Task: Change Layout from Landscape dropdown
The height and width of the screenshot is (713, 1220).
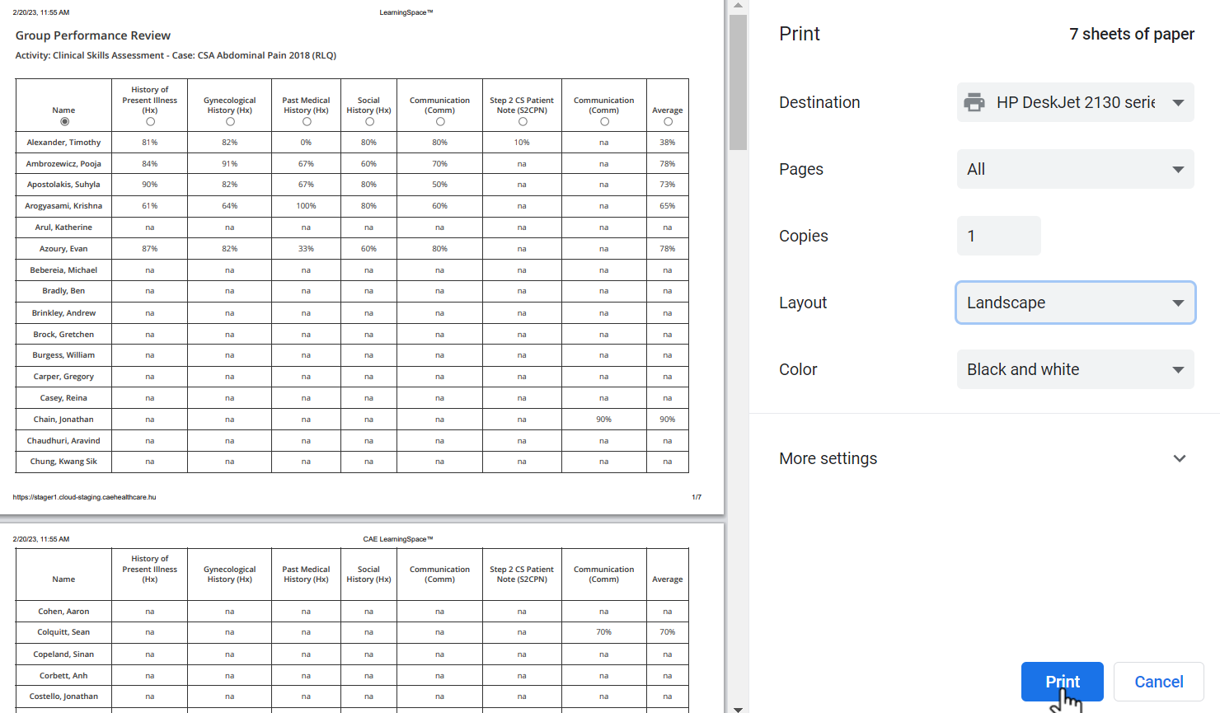Action: tap(1075, 303)
